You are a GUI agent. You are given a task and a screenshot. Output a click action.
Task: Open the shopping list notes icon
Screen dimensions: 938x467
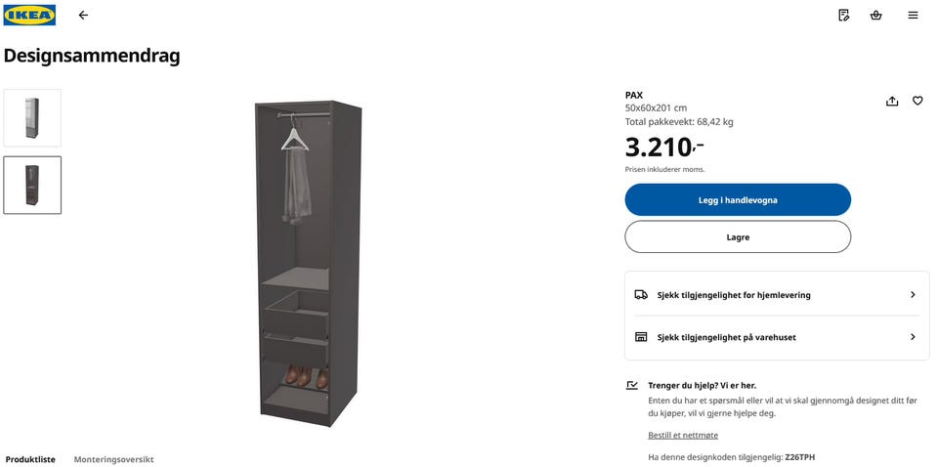[x=844, y=16]
